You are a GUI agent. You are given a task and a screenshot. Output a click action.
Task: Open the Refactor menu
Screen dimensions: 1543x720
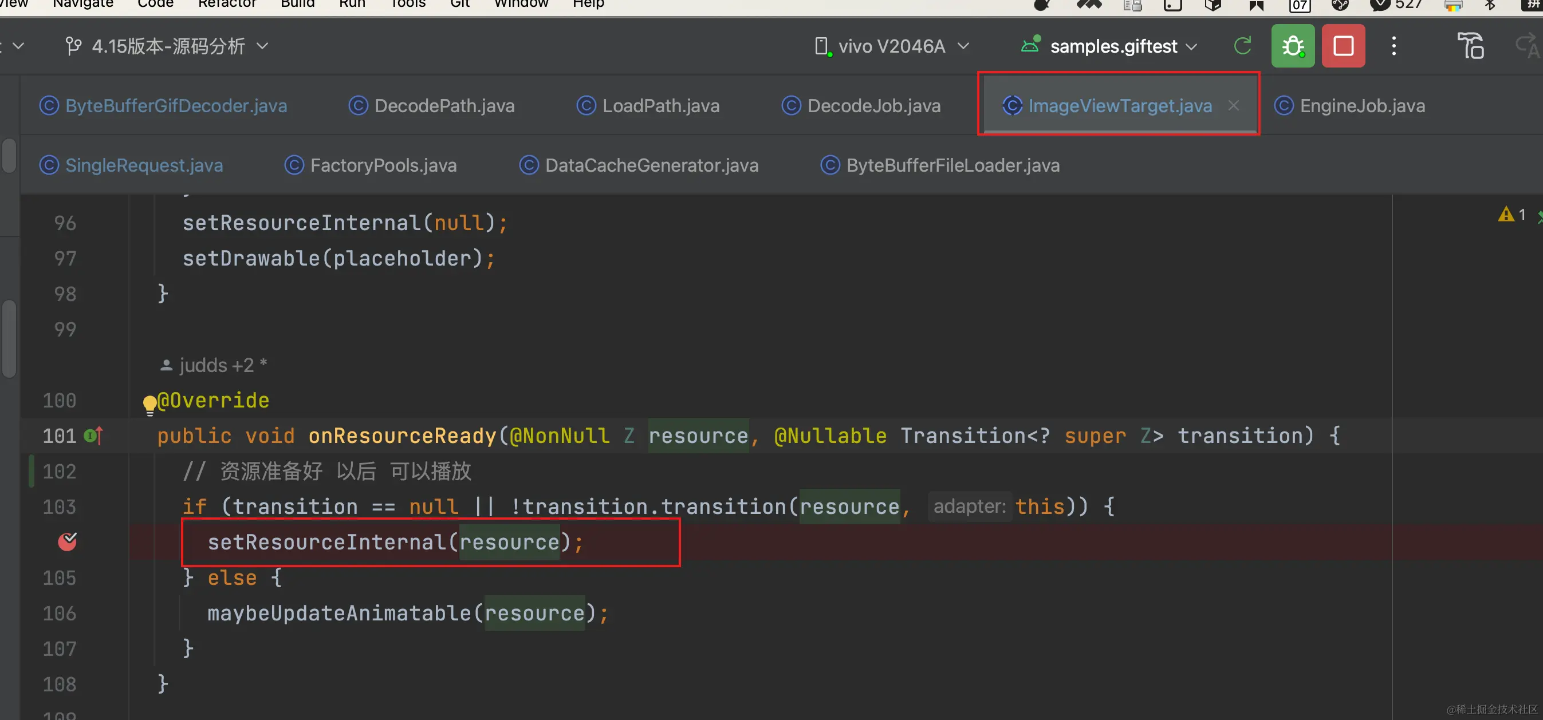click(x=226, y=5)
